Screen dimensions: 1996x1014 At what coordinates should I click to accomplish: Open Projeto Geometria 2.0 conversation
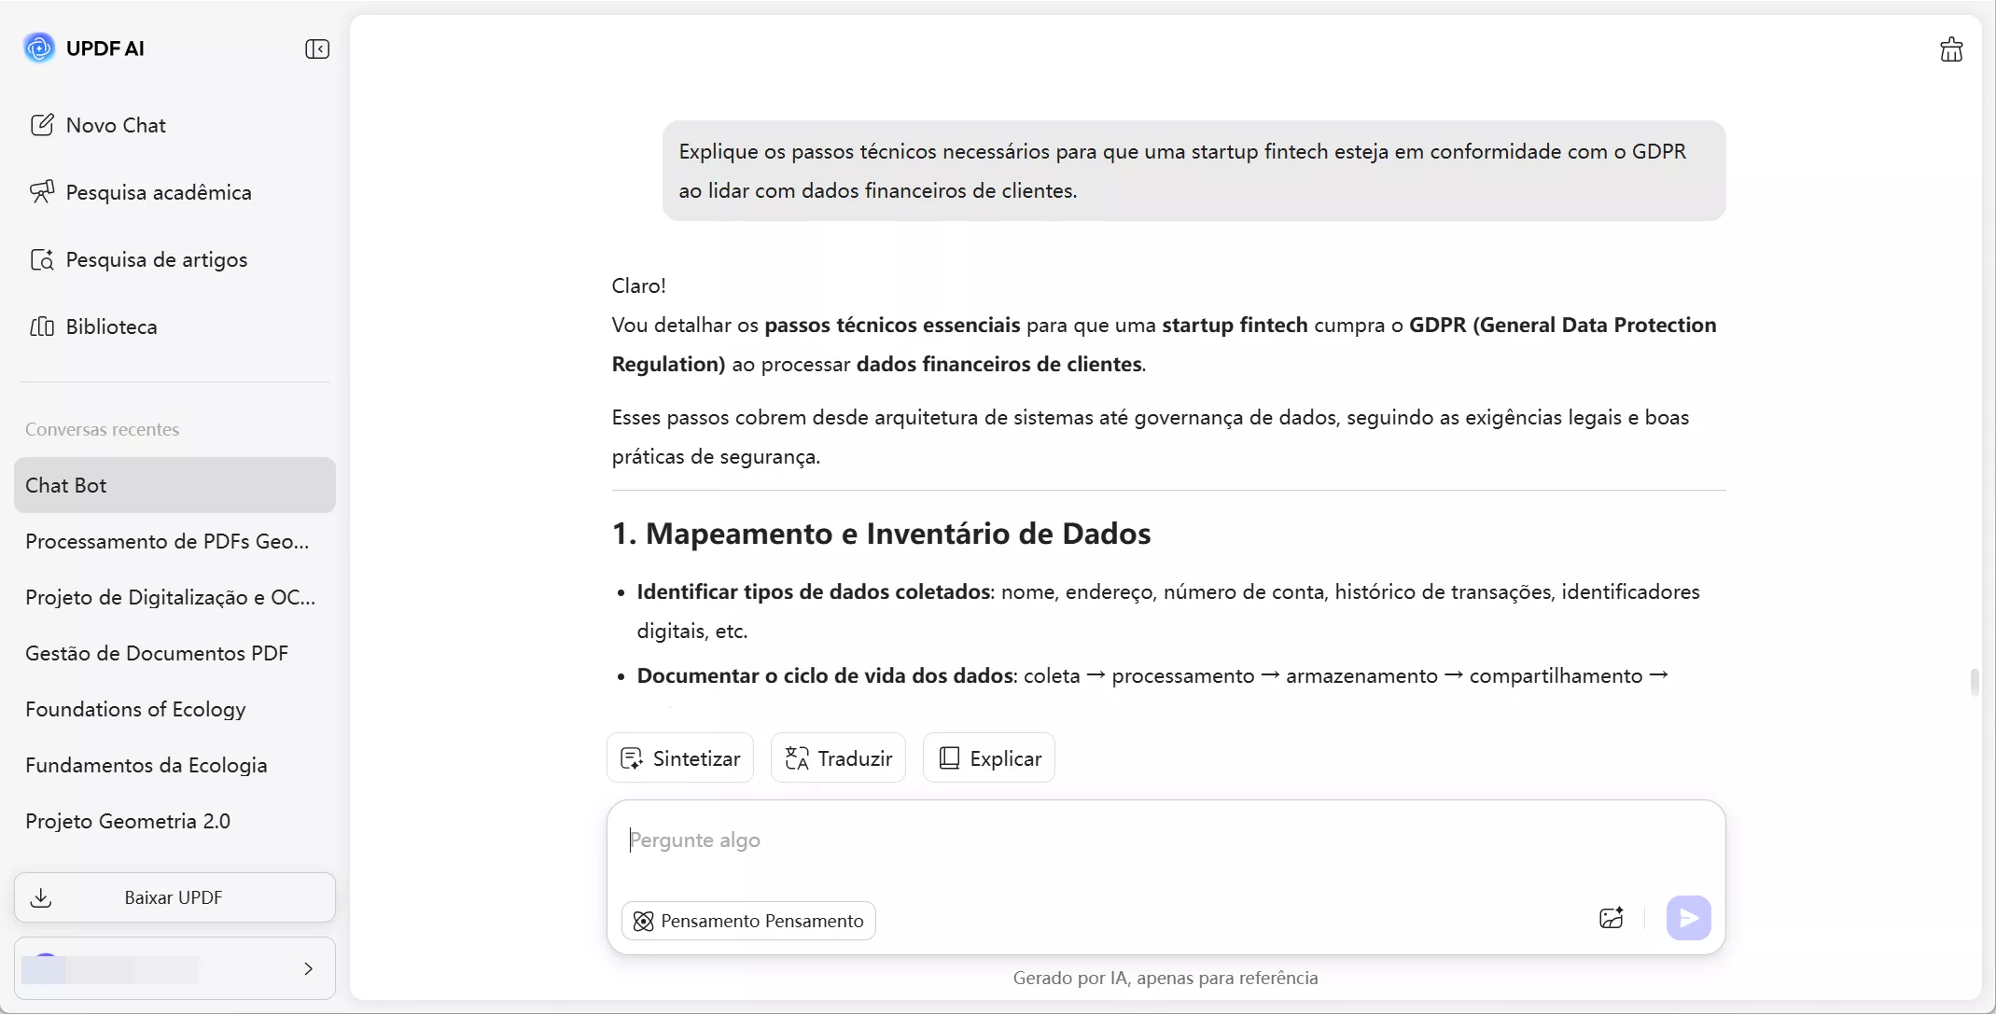[128, 821]
